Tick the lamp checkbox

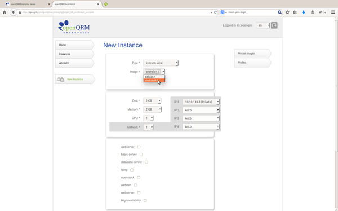tap(132, 170)
